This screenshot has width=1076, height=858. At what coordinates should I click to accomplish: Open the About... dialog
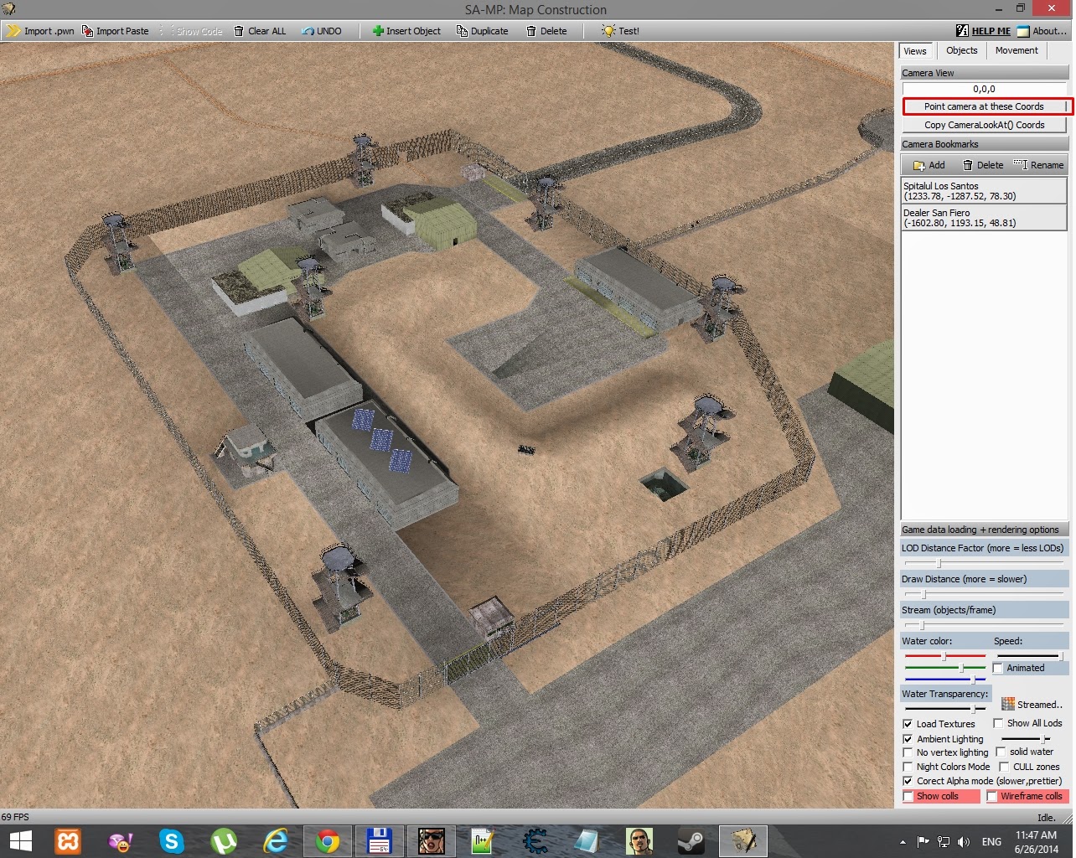(x=1042, y=31)
